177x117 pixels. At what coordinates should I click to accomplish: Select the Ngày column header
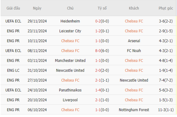click(x=37, y=8)
